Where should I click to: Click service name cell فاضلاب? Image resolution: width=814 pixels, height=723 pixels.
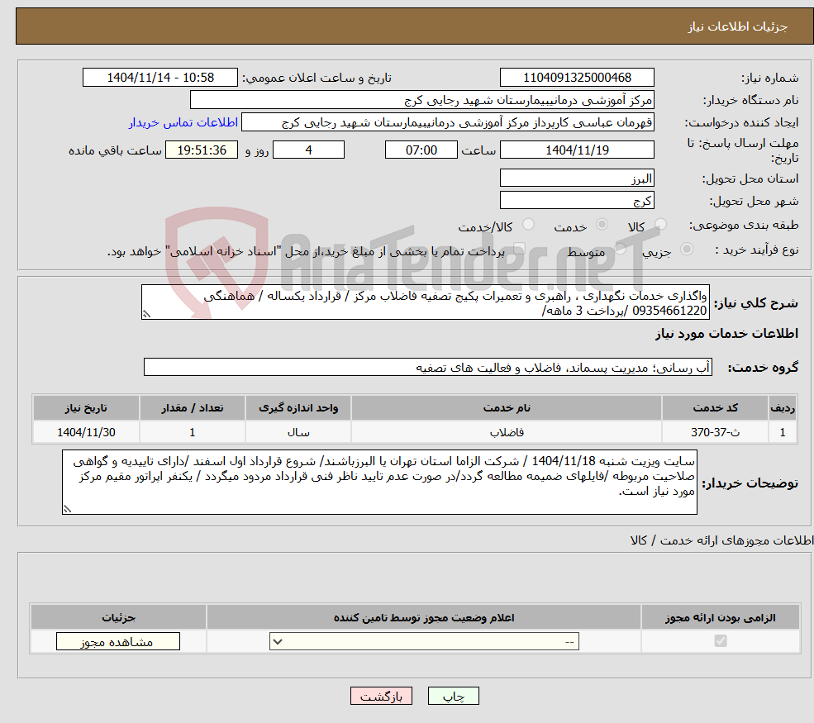pos(507,432)
